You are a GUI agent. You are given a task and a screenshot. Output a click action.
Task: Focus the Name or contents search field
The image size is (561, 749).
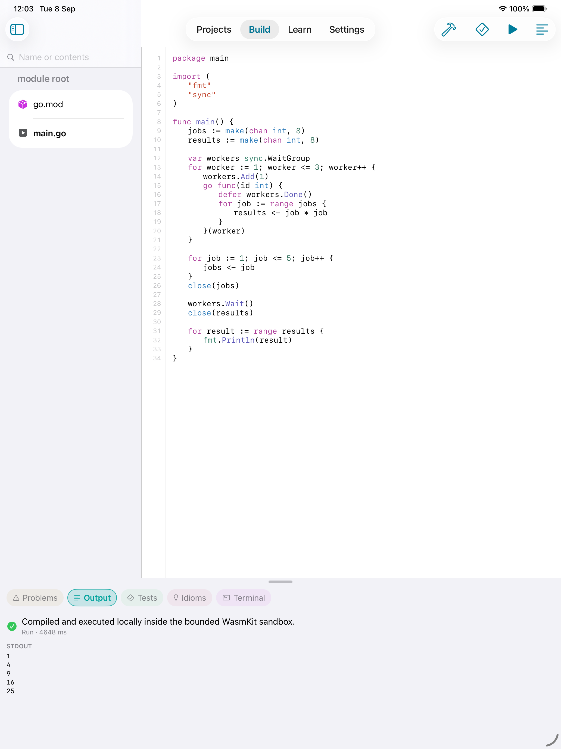(71, 57)
